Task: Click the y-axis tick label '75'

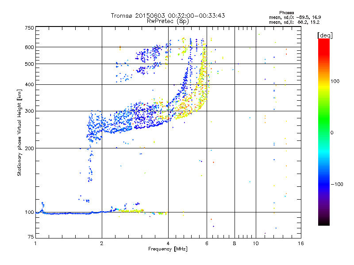Action: tap(31, 237)
